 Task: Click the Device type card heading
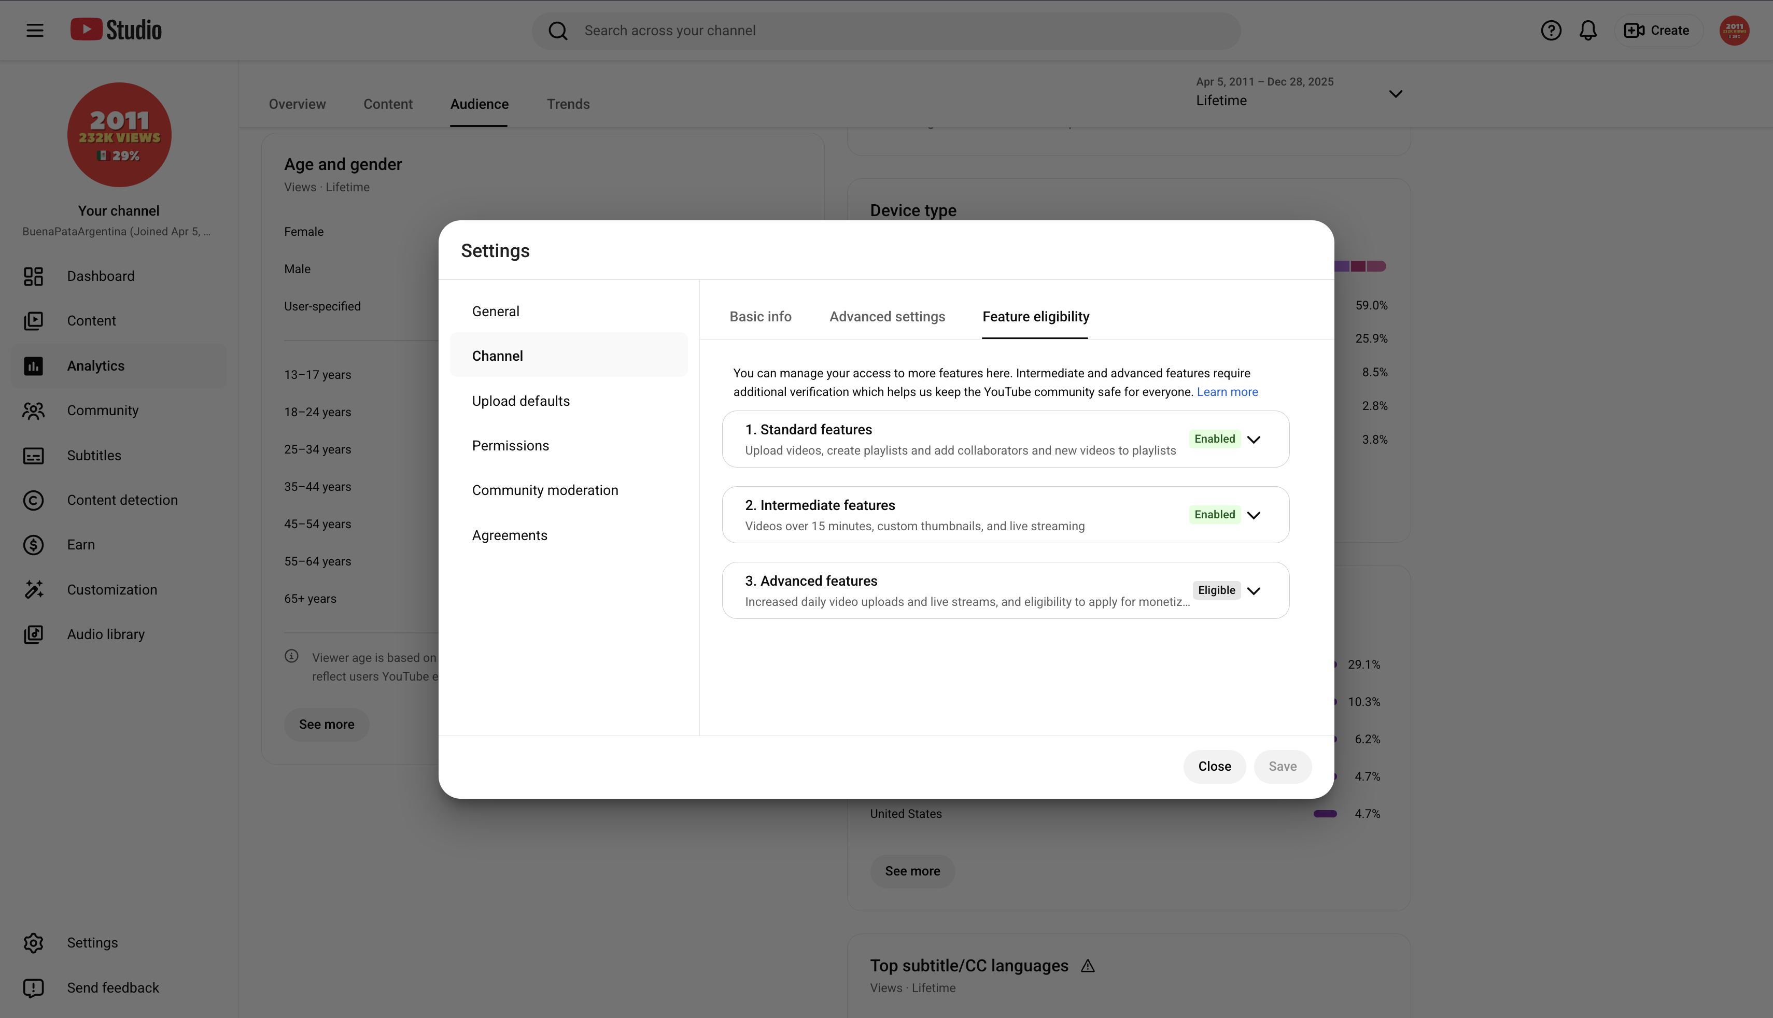coord(913,210)
